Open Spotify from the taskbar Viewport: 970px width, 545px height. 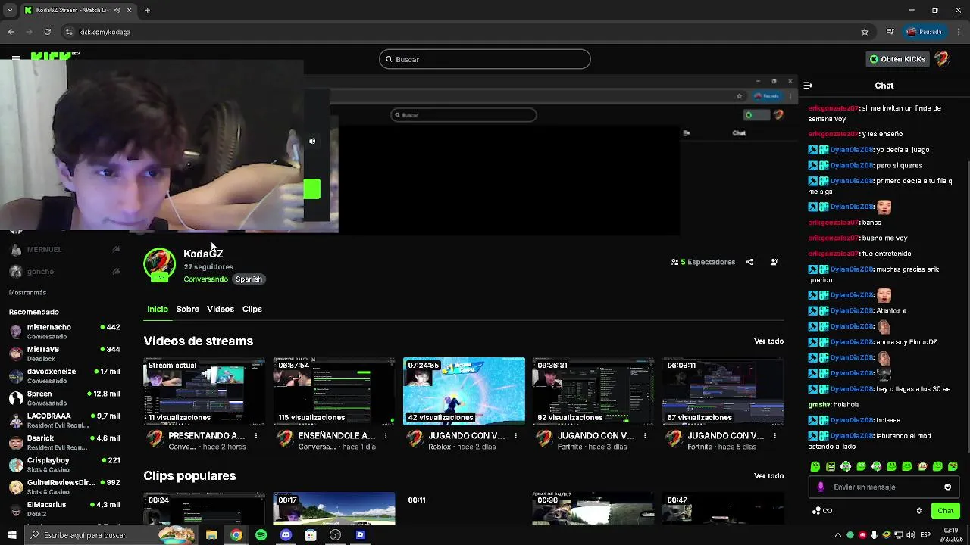point(261,535)
